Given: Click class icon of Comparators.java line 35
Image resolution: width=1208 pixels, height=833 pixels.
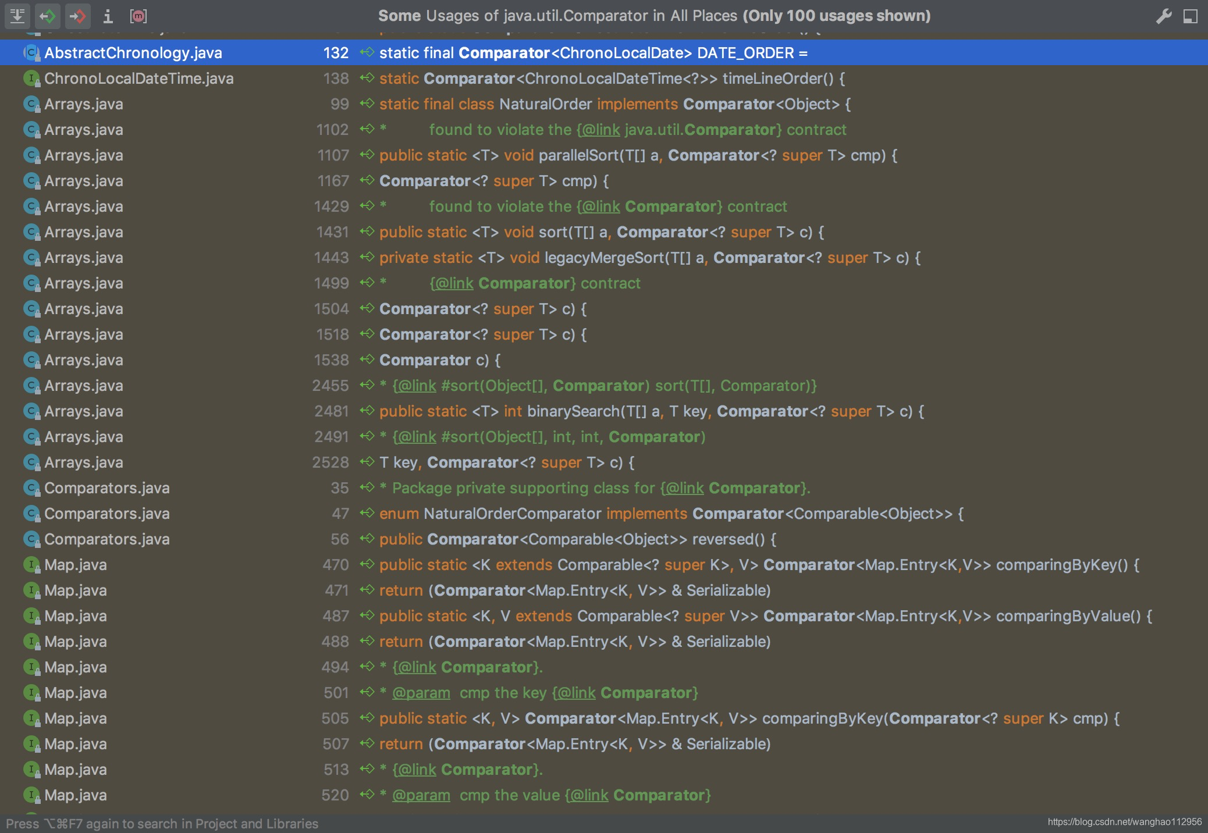Looking at the screenshot, I should (x=31, y=488).
